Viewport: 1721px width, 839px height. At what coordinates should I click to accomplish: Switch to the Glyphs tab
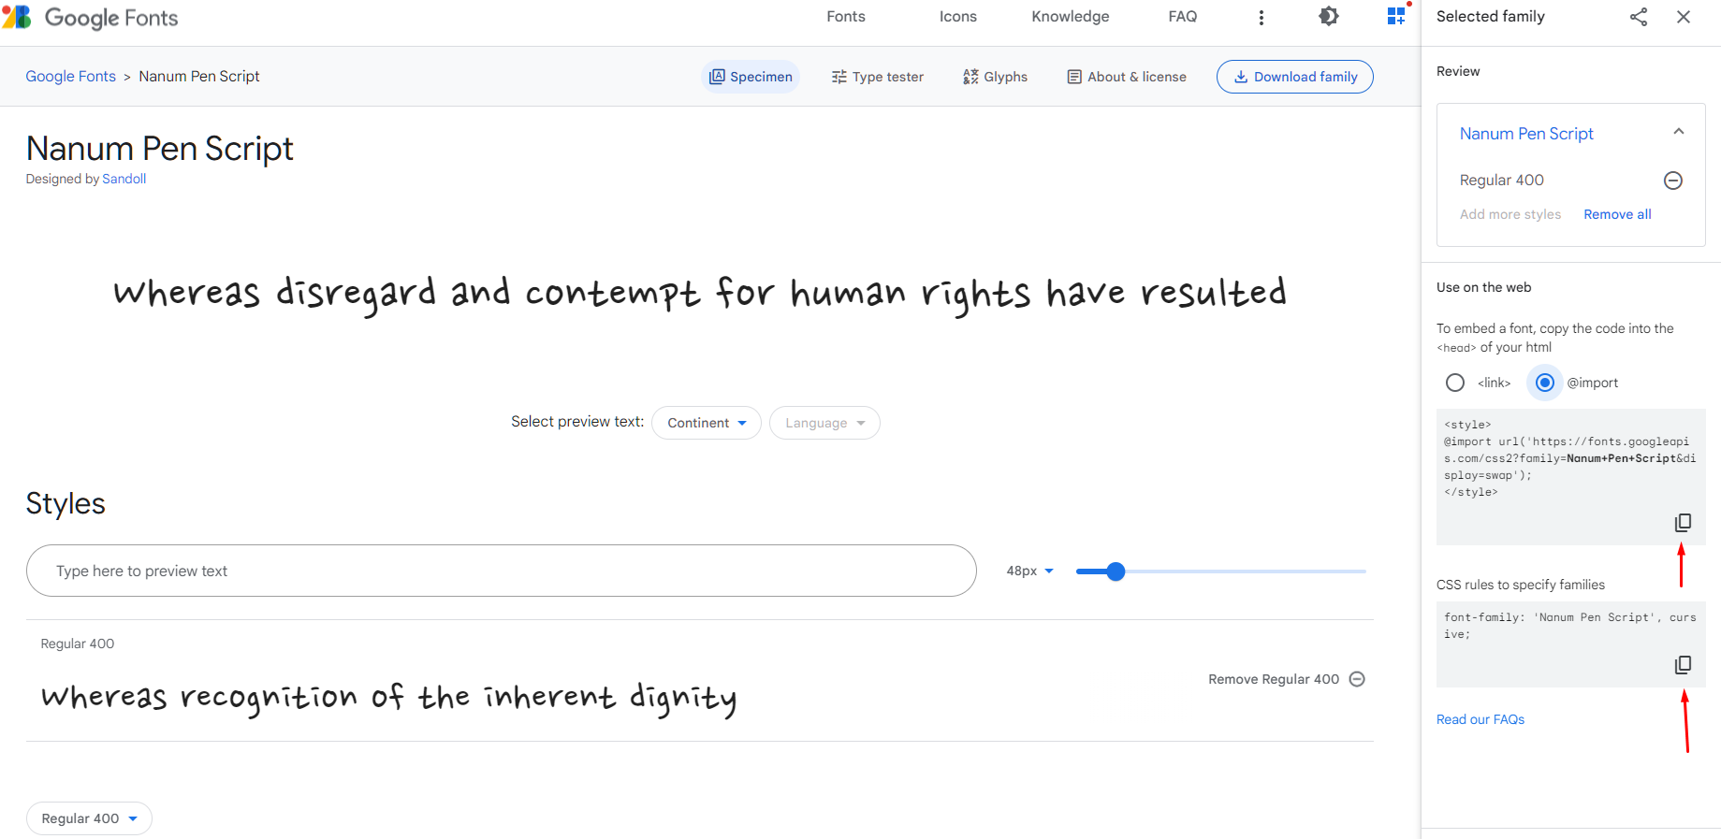[x=995, y=77]
